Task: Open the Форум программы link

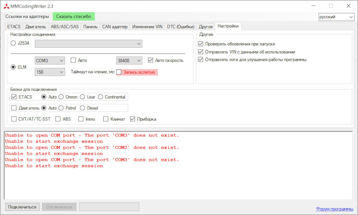Action: 335,209
